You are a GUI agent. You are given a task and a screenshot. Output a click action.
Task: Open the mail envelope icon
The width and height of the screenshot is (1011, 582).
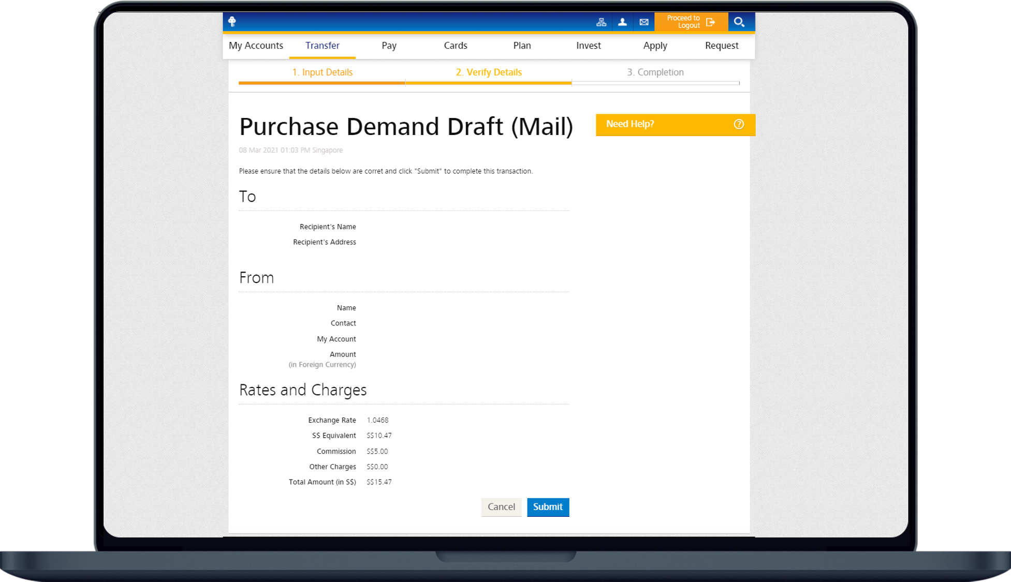[644, 22]
